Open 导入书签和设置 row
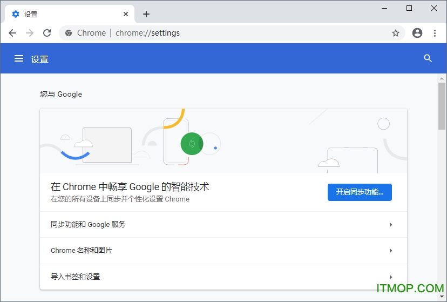447x302 pixels. 223,277
